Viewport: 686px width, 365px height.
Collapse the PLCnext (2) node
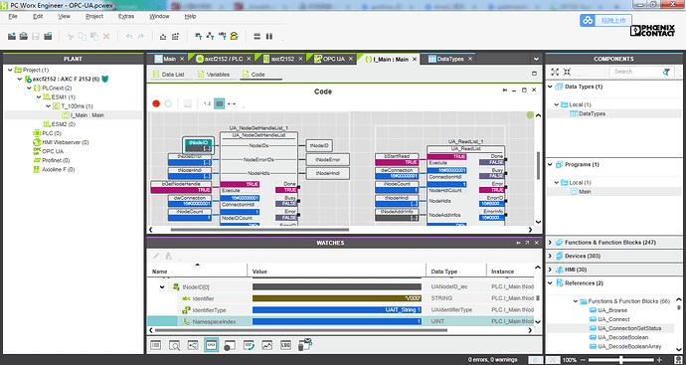click(x=29, y=88)
